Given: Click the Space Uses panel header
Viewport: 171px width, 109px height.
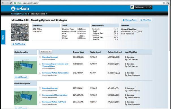Looking at the screenshot, I should (x=46, y=26).
